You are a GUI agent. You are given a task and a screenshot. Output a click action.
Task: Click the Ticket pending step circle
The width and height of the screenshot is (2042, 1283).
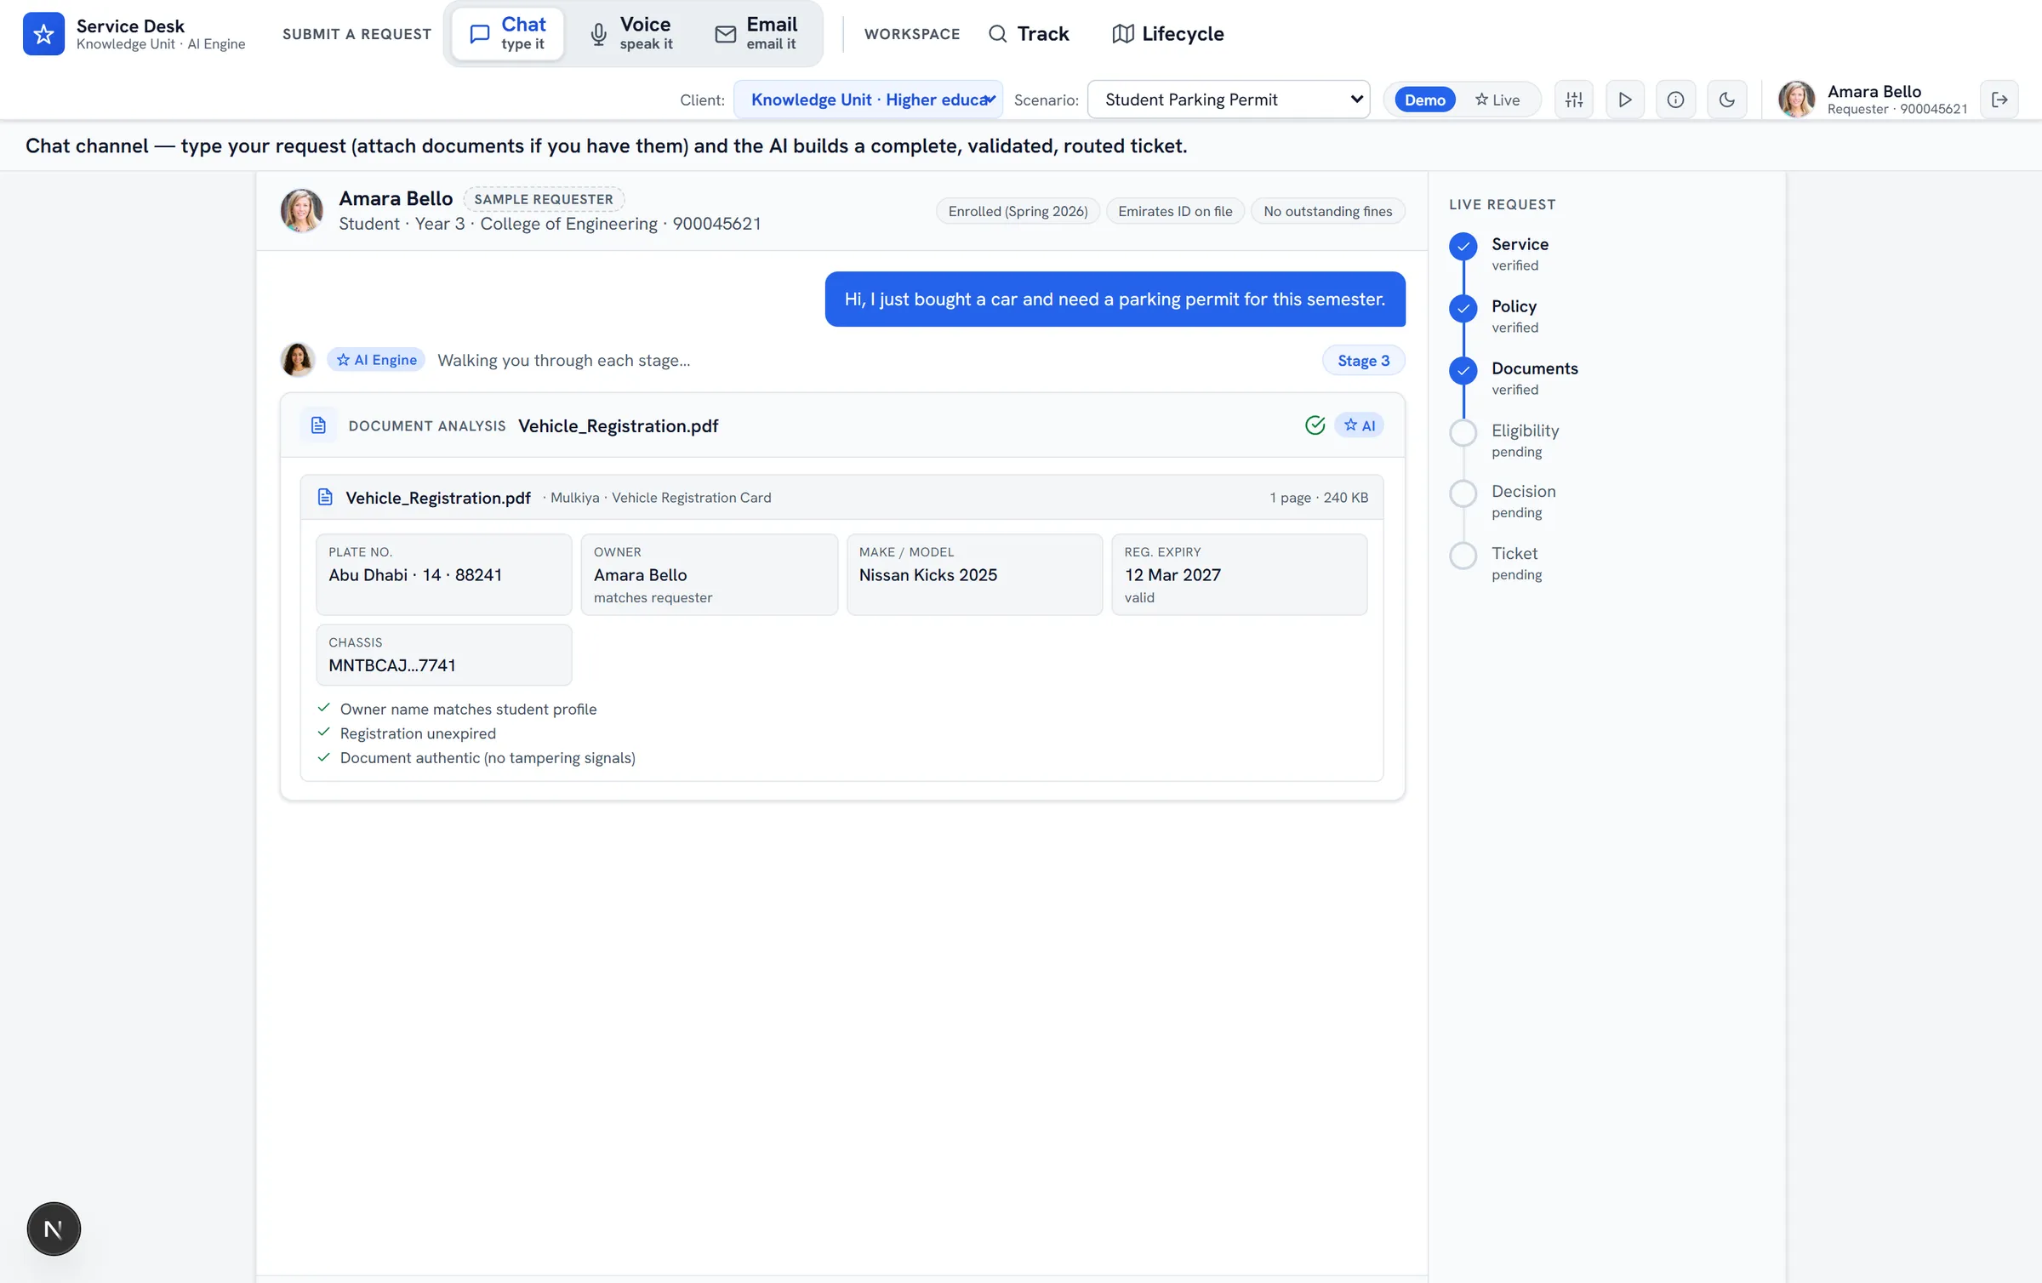[1463, 556]
